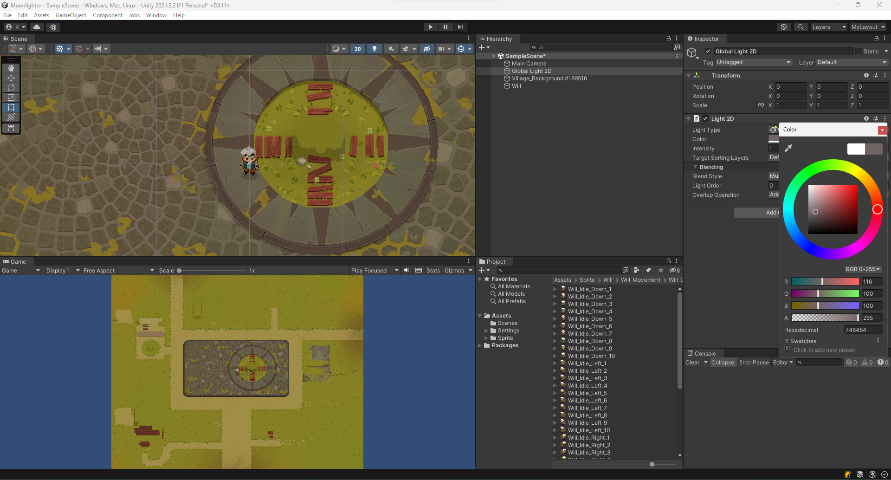Open the Window menu
891x480 pixels.
[156, 15]
